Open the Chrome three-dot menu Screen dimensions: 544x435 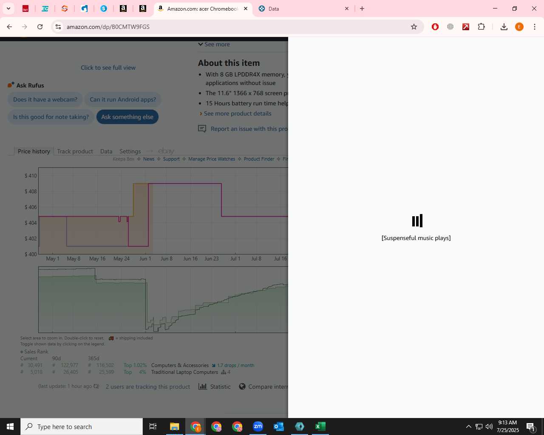tap(535, 27)
